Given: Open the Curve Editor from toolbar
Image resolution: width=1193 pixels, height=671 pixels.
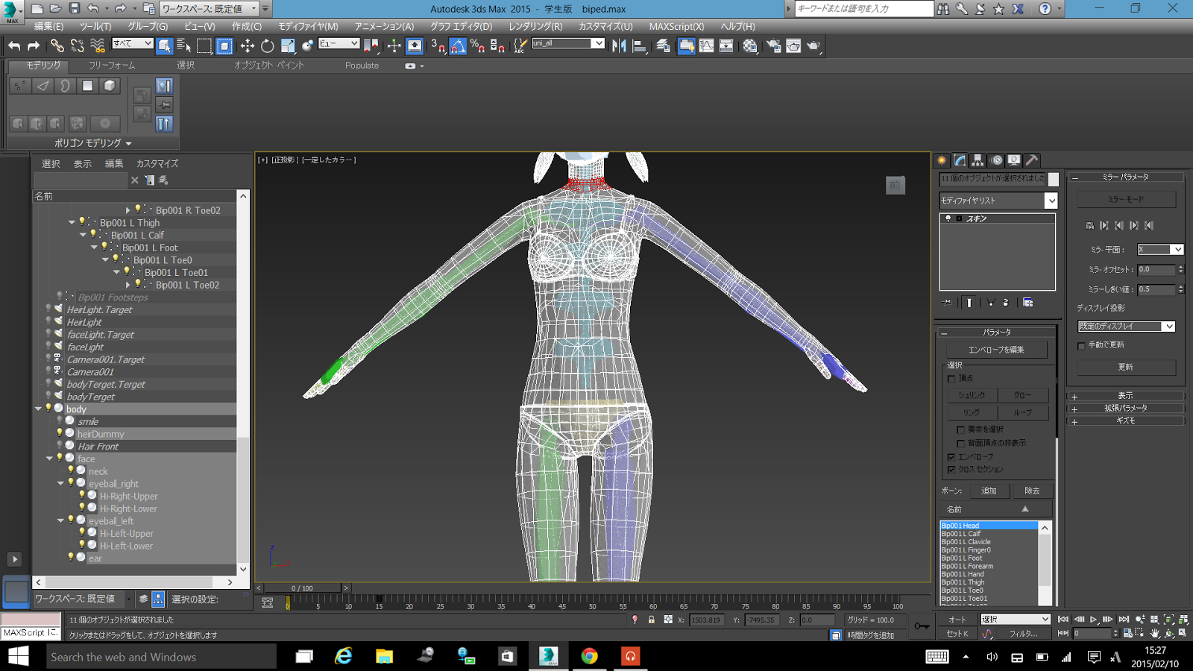Looking at the screenshot, I should [706, 45].
